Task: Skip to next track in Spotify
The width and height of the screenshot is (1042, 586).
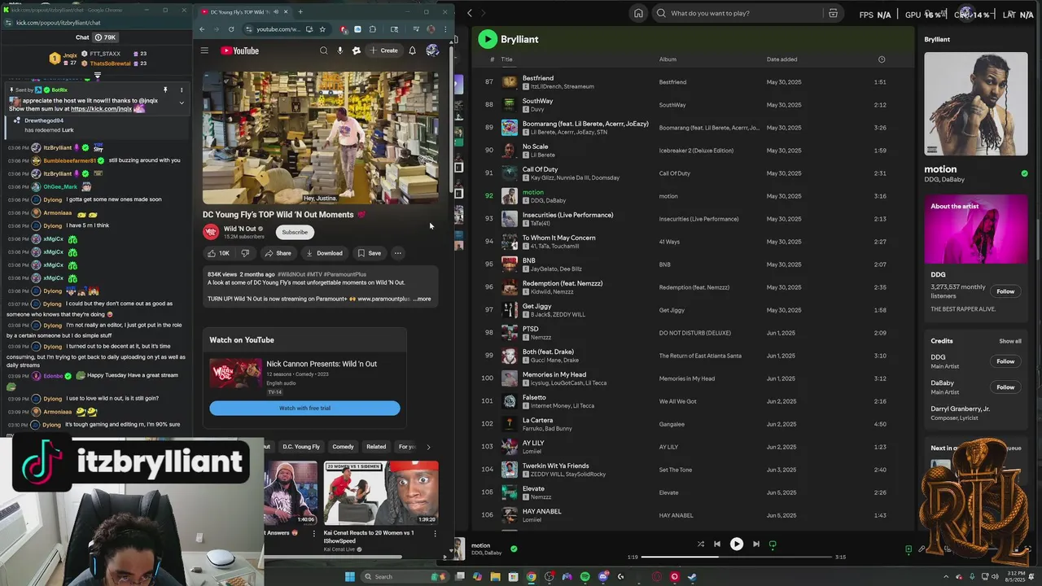Action: pyautogui.click(x=756, y=544)
